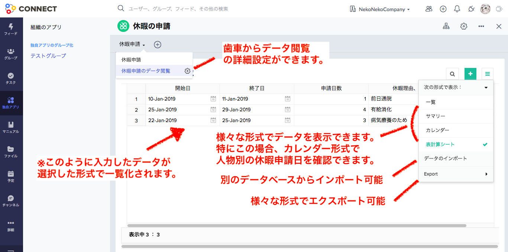Select row number 3 header

point(136,121)
